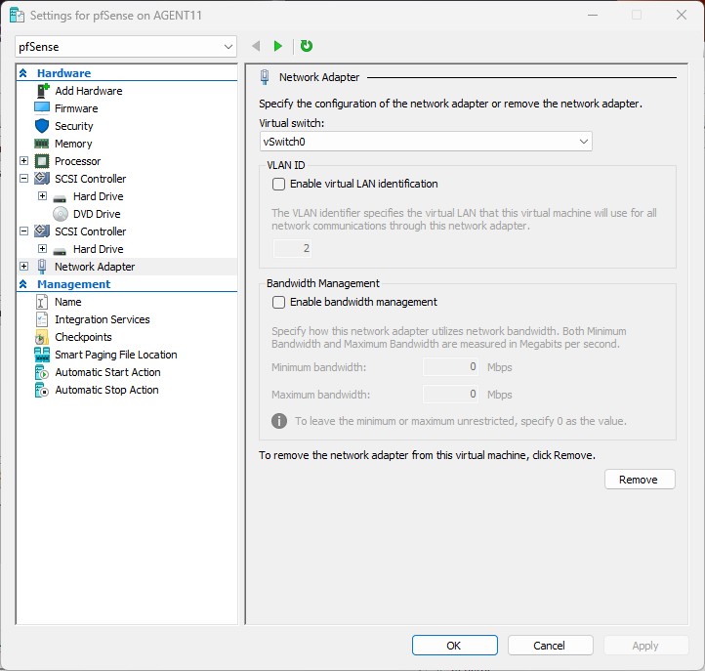Image resolution: width=705 pixels, height=671 pixels.
Task: Select Checkpoints settings
Action: pyautogui.click(x=83, y=337)
